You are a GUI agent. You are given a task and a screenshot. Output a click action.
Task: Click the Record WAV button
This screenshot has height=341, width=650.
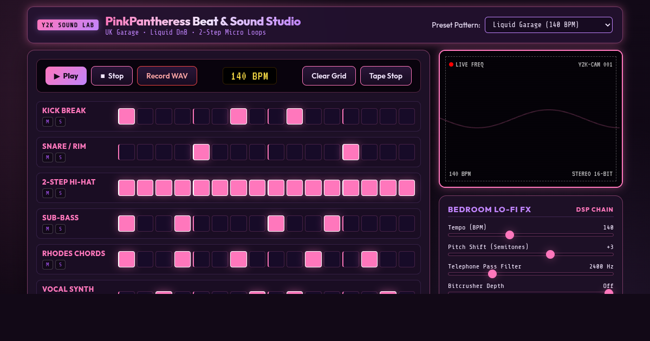pos(167,76)
